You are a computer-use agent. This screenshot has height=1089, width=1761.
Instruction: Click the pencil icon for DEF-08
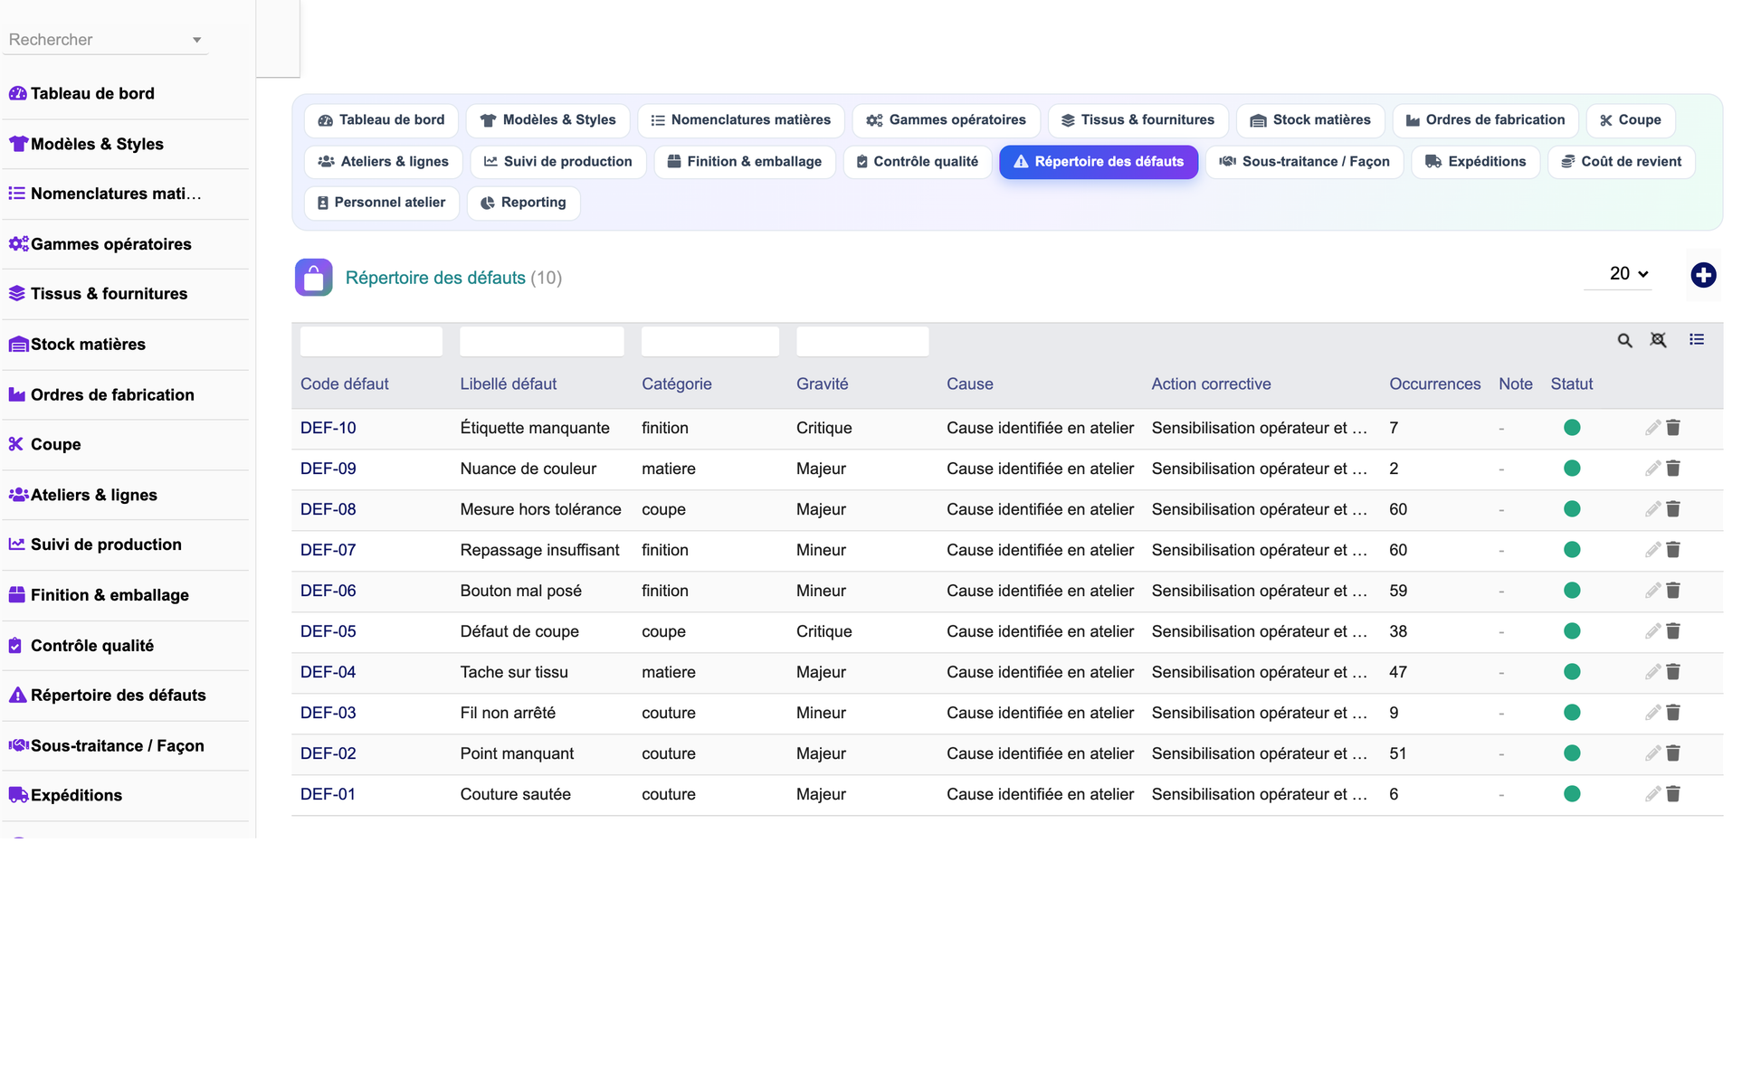coord(1652,509)
